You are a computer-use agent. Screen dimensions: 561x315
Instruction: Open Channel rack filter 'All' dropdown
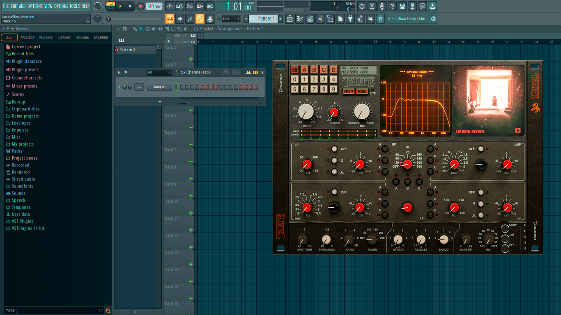(159, 73)
